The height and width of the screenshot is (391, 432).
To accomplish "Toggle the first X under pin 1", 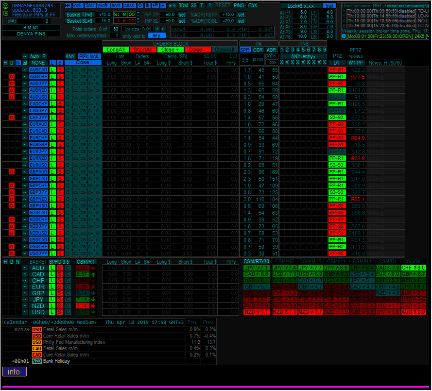I will 282,63.
